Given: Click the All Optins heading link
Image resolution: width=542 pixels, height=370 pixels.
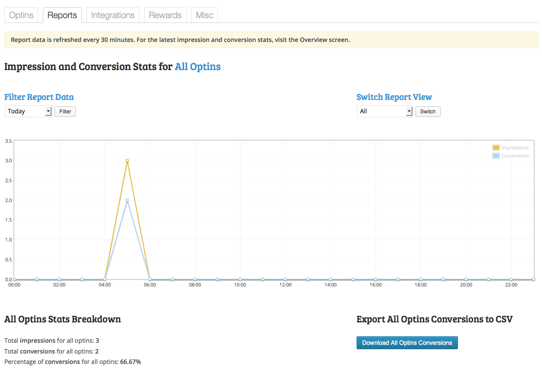Looking at the screenshot, I should (x=198, y=67).
